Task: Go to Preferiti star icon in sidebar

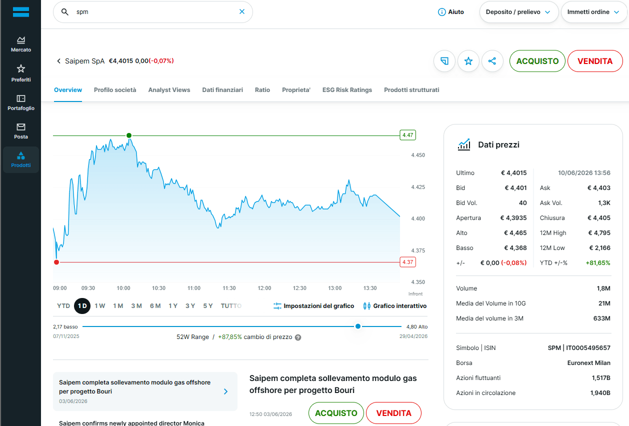Action: [x=21, y=73]
